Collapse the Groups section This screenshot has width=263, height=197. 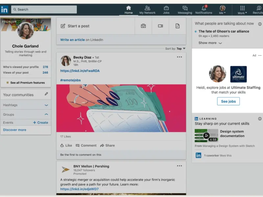coord(46,114)
